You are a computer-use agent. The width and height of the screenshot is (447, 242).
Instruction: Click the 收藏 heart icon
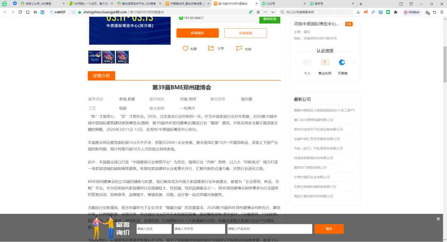point(185,48)
